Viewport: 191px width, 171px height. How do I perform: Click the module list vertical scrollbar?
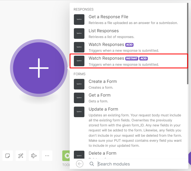pyautogui.click(x=188, y=43)
